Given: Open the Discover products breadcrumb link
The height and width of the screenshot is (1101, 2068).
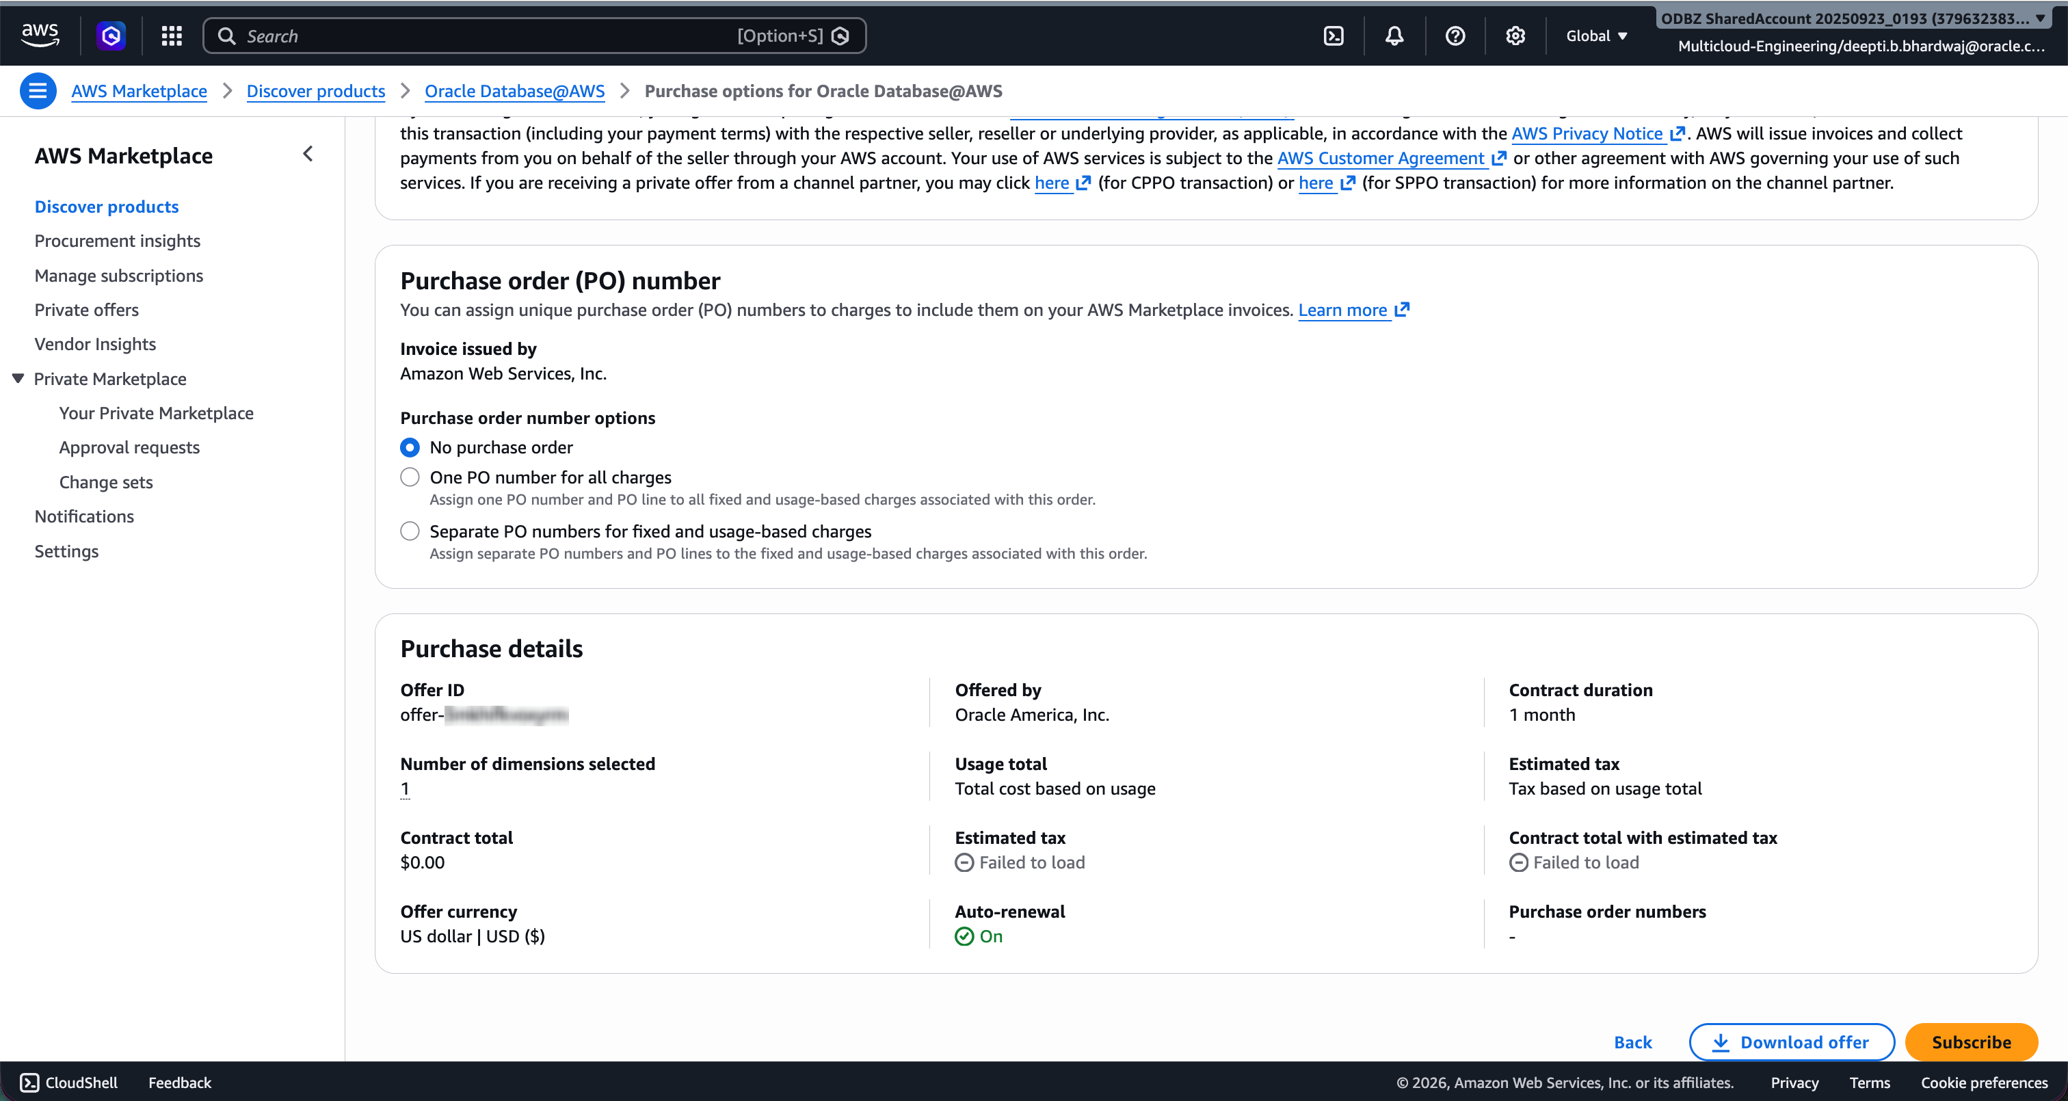Looking at the screenshot, I should coord(315,91).
